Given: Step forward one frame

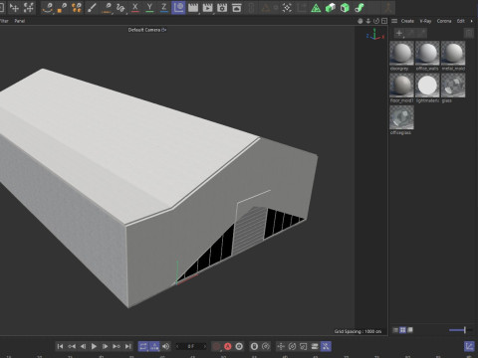Looking at the screenshot, I should [x=106, y=346].
